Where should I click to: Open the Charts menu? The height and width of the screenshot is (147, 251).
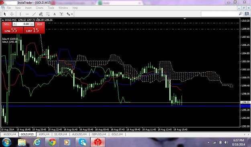(39, 8)
